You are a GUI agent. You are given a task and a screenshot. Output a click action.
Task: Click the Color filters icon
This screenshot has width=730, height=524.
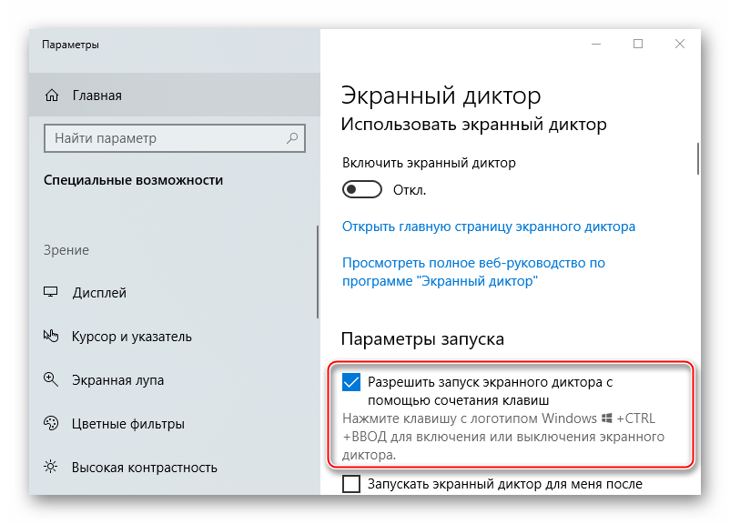click(52, 424)
